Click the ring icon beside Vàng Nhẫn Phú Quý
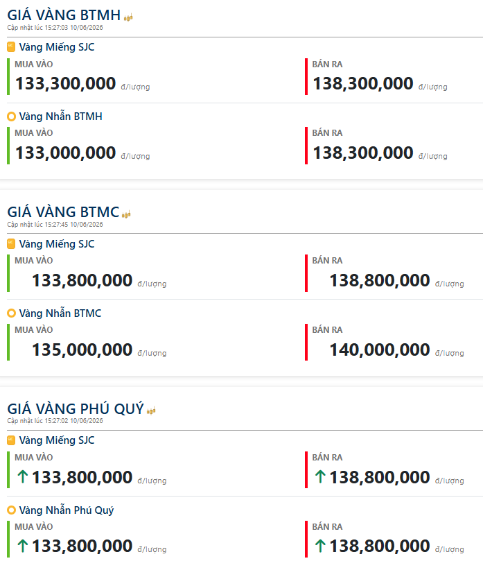 12,510
